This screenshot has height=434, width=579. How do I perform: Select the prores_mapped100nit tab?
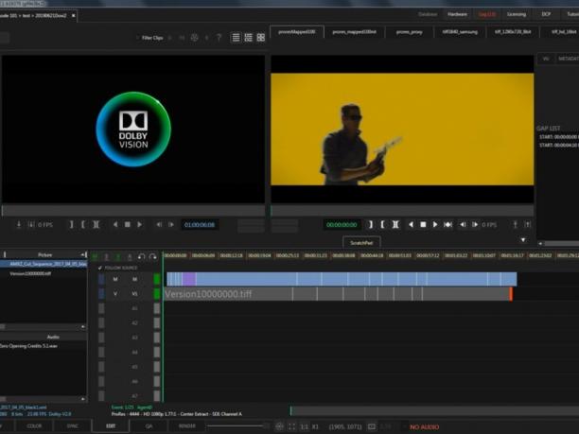(x=355, y=32)
